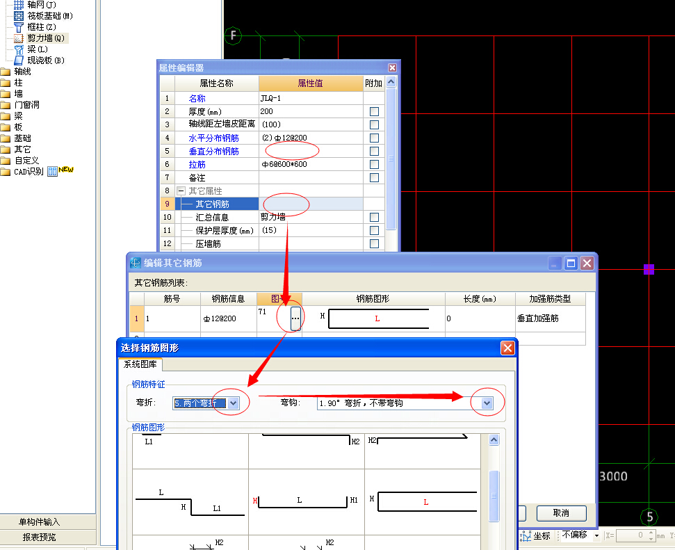Open the 轴线 folder icon

pyautogui.click(x=6, y=72)
